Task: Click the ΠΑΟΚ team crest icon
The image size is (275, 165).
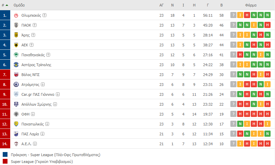Action: [x=16, y=25]
